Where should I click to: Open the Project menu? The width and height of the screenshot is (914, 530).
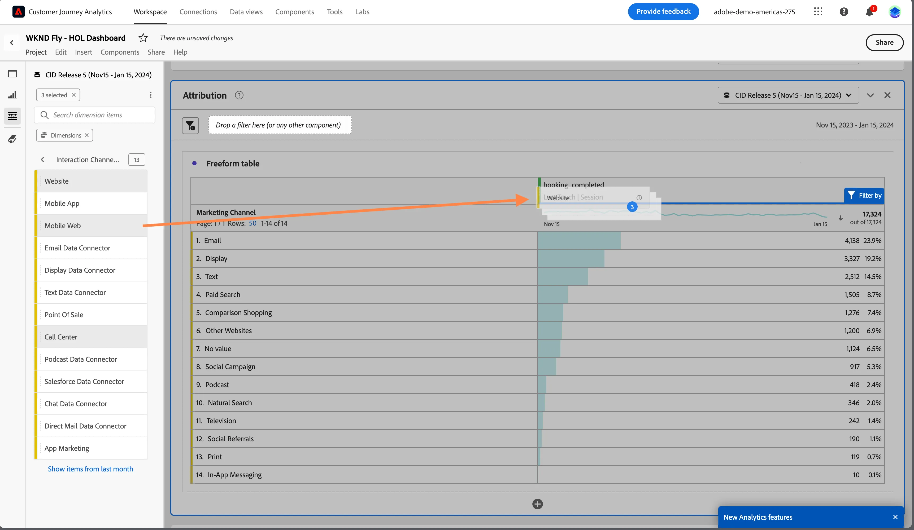pyautogui.click(x=36, y=52)
